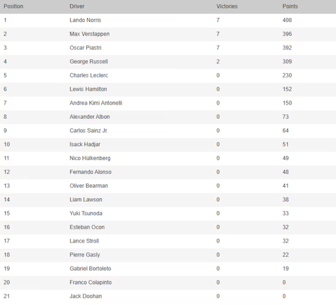
Task: Click Andrea Kimi Antonelli's name
Action: click(x=96, y=103)
